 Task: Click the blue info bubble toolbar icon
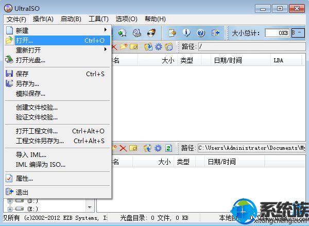[x=186, y=33]
